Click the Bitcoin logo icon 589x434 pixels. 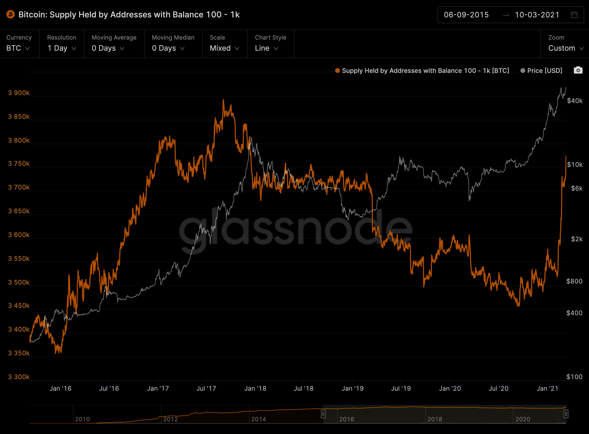(x=11, y=14)
